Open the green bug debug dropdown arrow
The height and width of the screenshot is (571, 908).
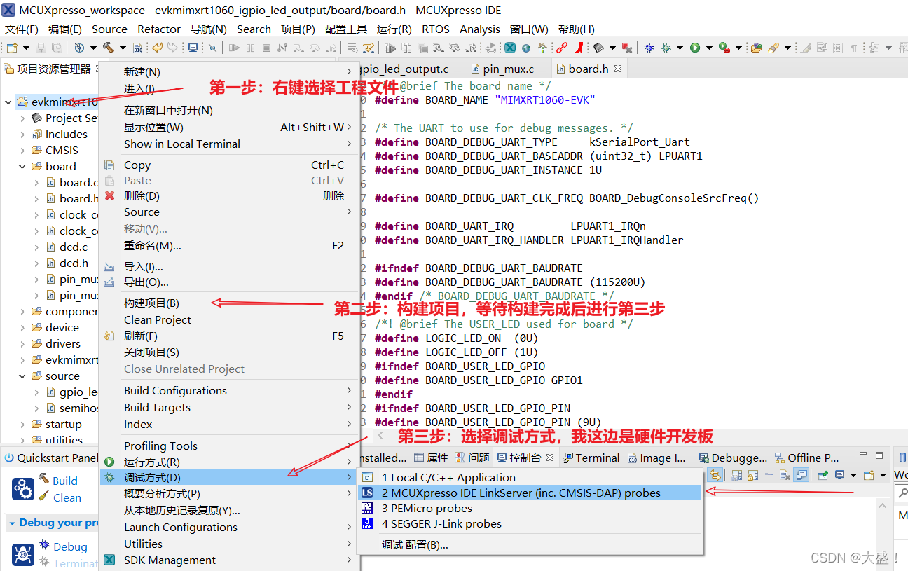[680, 48]
